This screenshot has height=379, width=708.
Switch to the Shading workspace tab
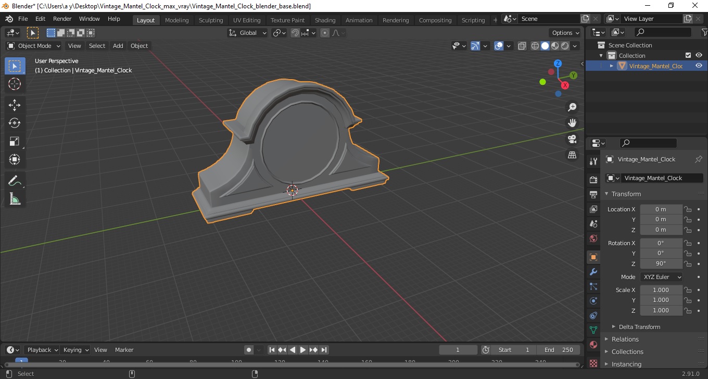[x=325, y=20]
